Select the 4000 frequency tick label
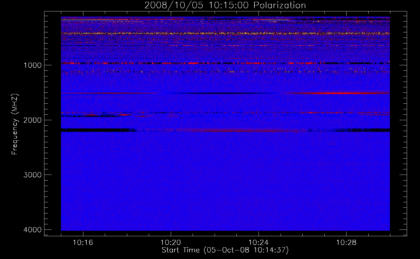The height and width of the screenshot is (259, 420). tap(32, 230)
